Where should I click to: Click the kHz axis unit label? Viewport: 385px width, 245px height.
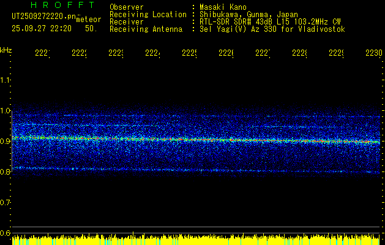pos(6,50)
